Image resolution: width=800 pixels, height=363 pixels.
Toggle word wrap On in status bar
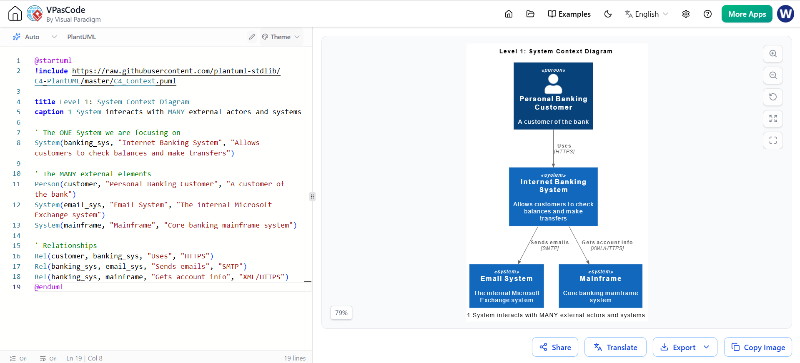(48, 358)
